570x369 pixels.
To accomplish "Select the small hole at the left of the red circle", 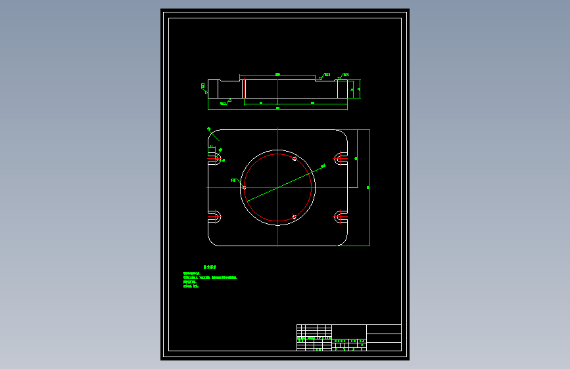I will point(245,188).
